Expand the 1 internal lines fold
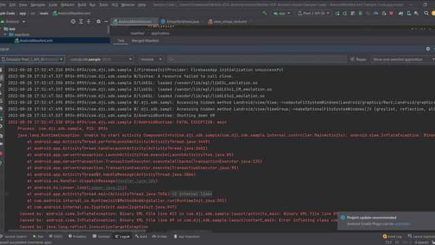The width and height of the screenshot is (435, 245). [x=192, y=194]
